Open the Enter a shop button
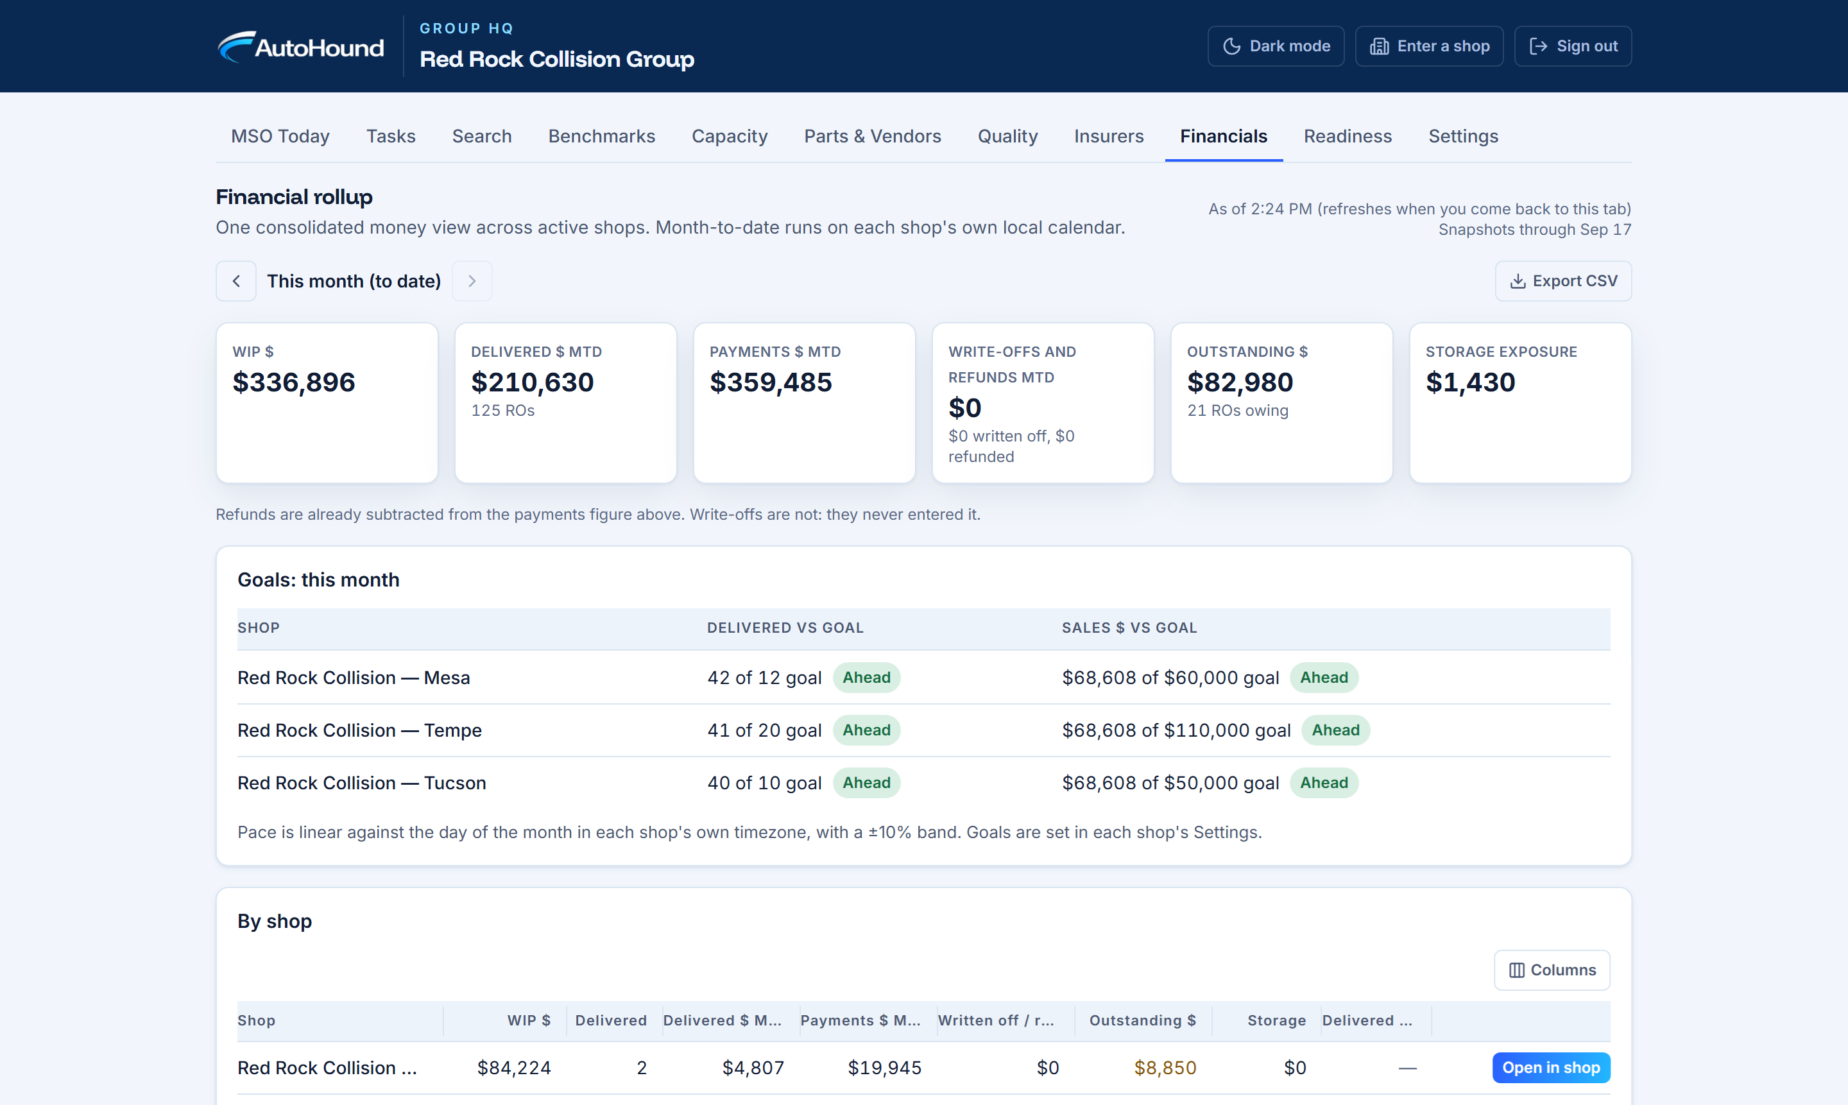 (x=1429, y=46)
